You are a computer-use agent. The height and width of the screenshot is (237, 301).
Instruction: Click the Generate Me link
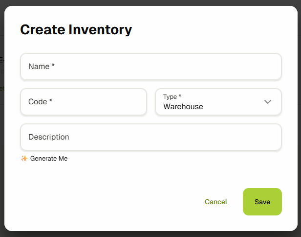click(49, 159)
